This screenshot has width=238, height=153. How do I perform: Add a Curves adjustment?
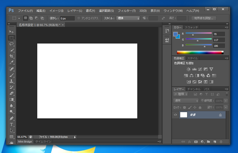(x=200, y=69)
